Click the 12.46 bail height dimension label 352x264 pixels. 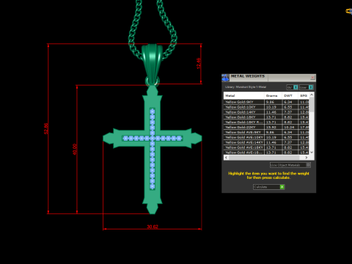199,63
